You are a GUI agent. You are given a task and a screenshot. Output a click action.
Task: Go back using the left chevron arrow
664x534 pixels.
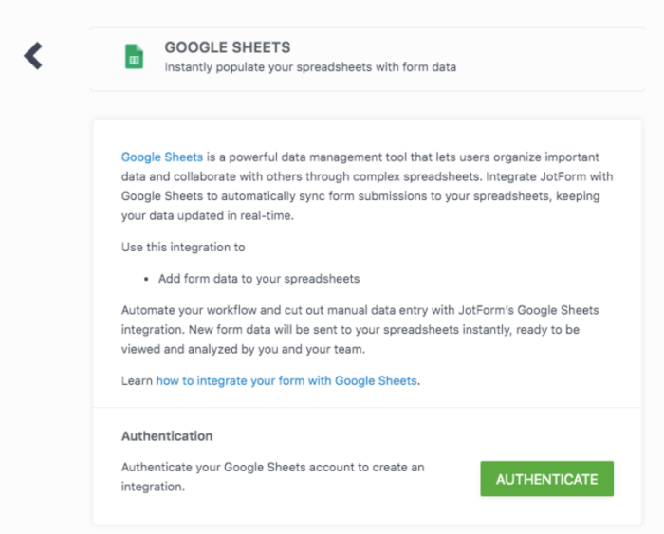[x=33, y=56]
